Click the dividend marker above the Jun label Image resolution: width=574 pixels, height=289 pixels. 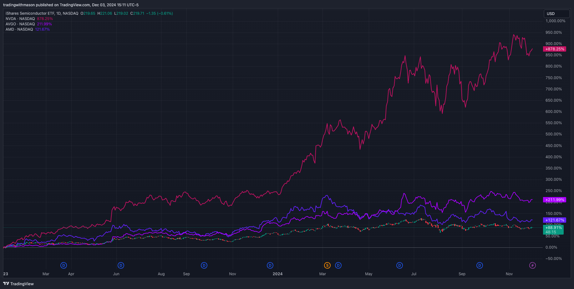[x=121, y=266]
